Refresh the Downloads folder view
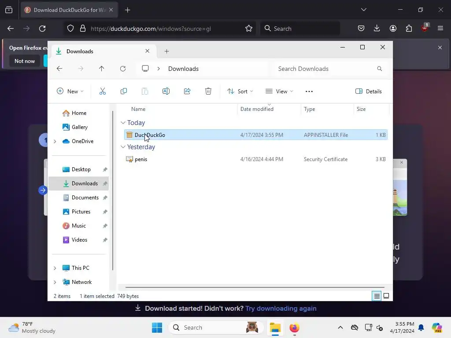Image resolution: width=451 pixels, height=338 pixels. coord(123,69)
